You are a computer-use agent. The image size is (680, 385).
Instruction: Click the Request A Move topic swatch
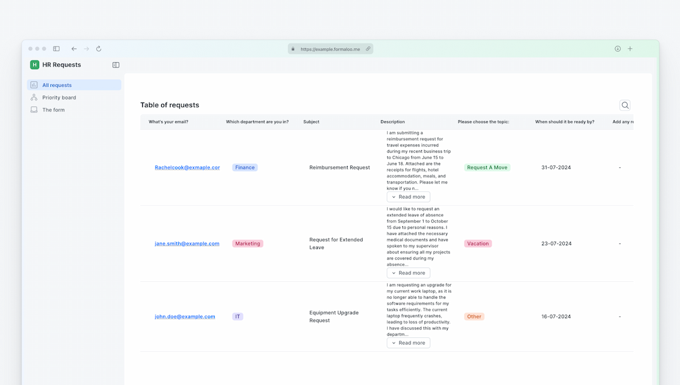pyautogui.click(x=487, y=167)
